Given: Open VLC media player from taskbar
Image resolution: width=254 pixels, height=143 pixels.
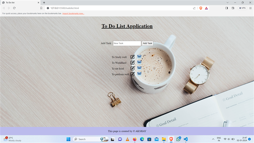Looking at the screenshot, I should tap(127, 139).
